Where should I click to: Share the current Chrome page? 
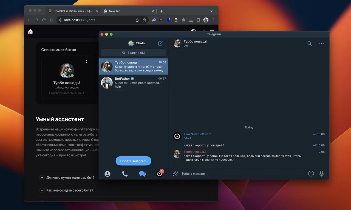click(x=137, y=20)
